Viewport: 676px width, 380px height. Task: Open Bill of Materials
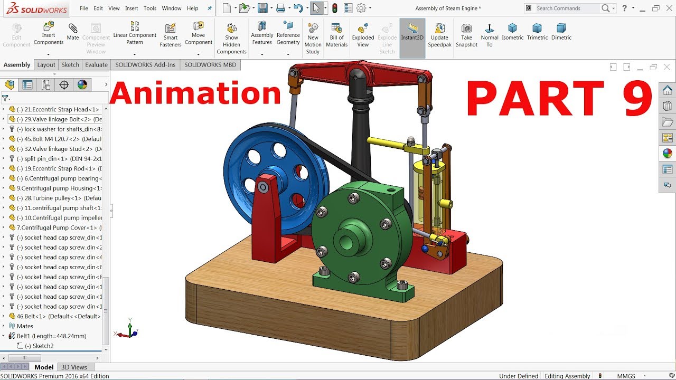[336, 35]
